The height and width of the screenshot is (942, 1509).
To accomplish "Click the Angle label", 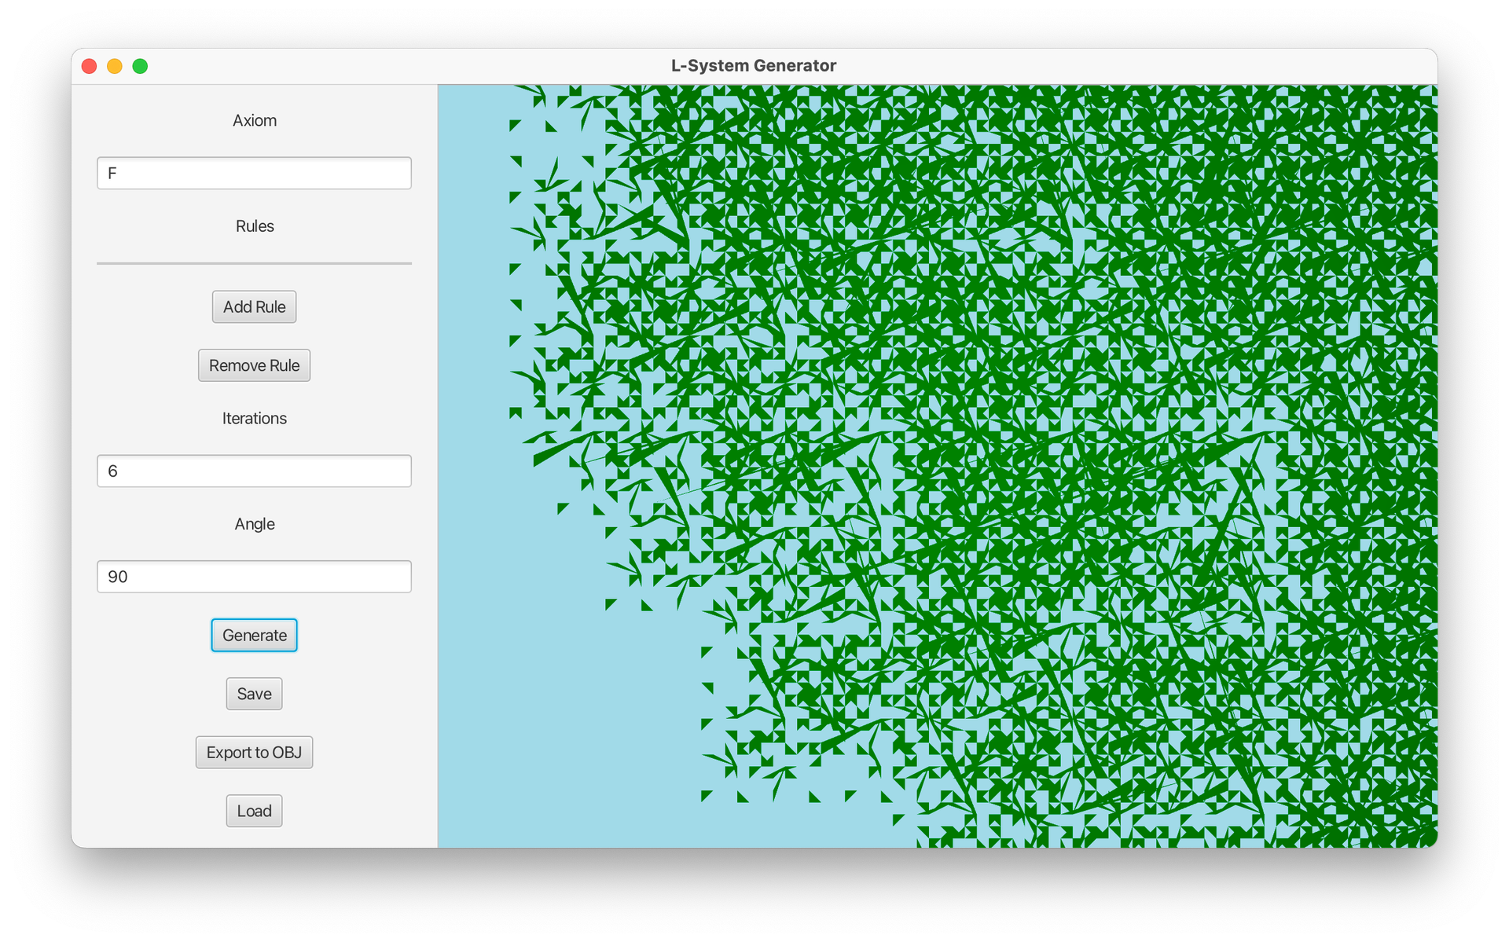I will [255, 524].
